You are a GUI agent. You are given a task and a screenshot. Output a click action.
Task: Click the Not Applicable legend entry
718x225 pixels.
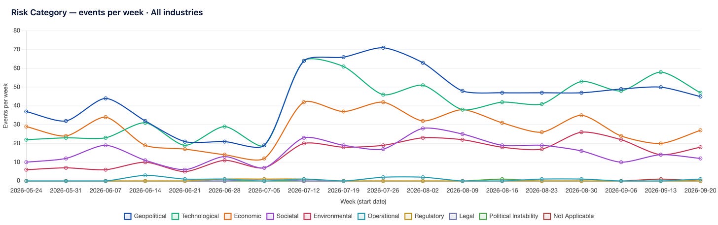click(569, 216)
